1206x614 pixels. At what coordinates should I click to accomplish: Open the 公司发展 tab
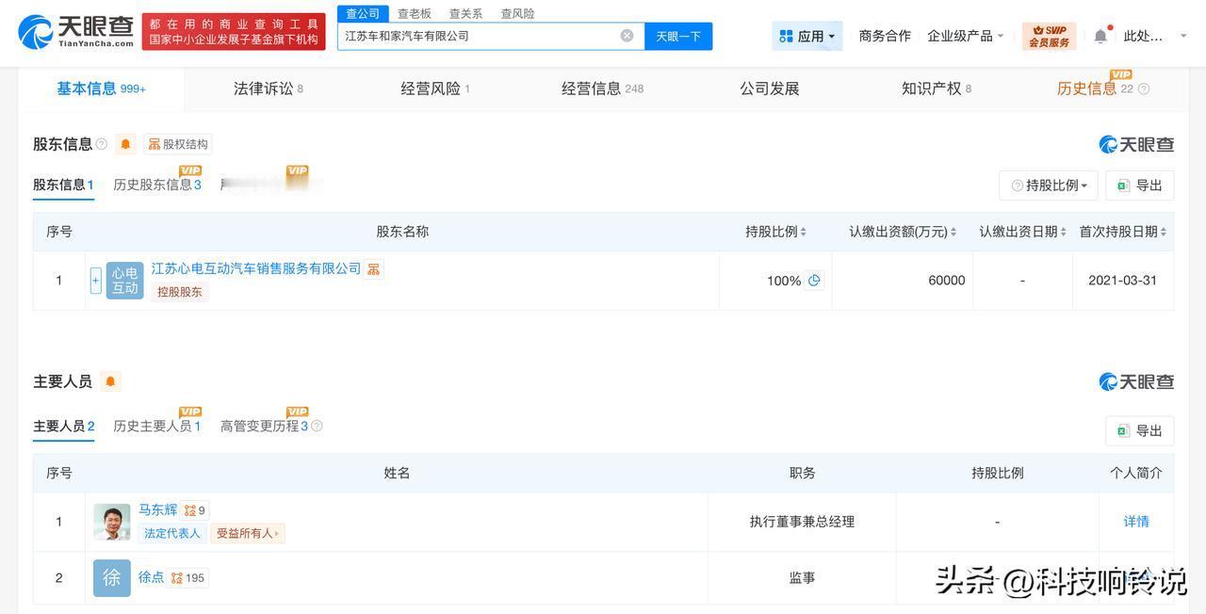click(769, 89)
